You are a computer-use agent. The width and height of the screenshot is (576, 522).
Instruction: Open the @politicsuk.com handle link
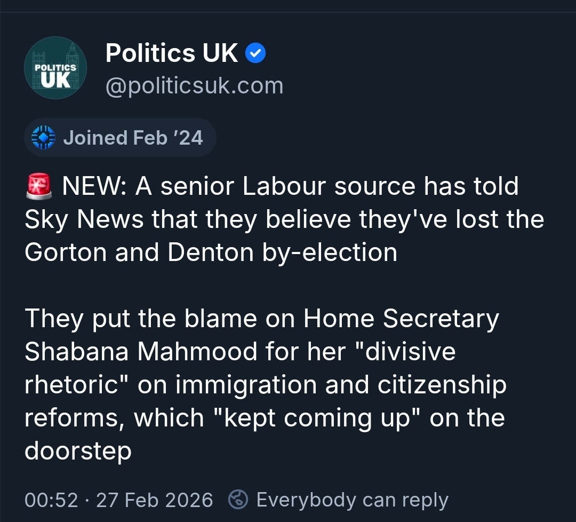(x=194, y=85)
